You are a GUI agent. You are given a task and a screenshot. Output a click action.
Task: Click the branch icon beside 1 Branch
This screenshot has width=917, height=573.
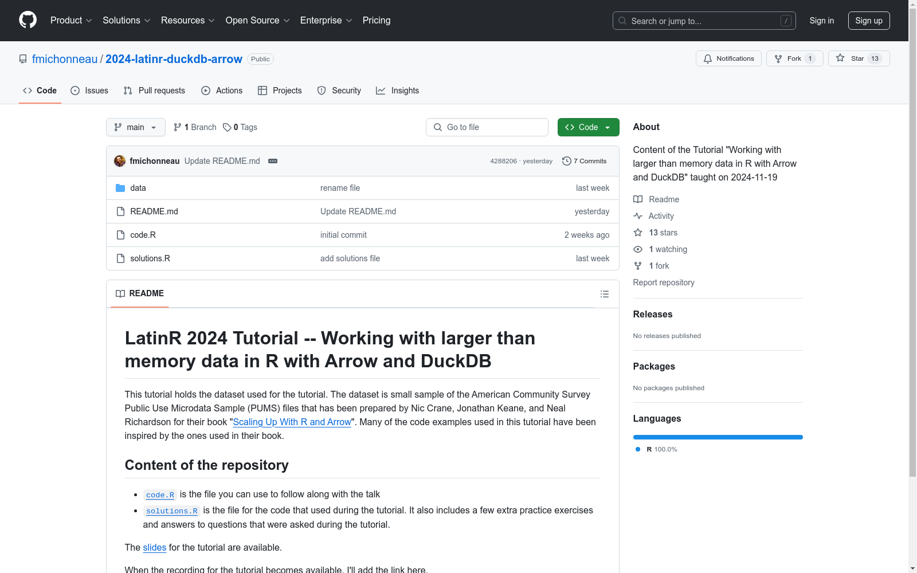178,127
